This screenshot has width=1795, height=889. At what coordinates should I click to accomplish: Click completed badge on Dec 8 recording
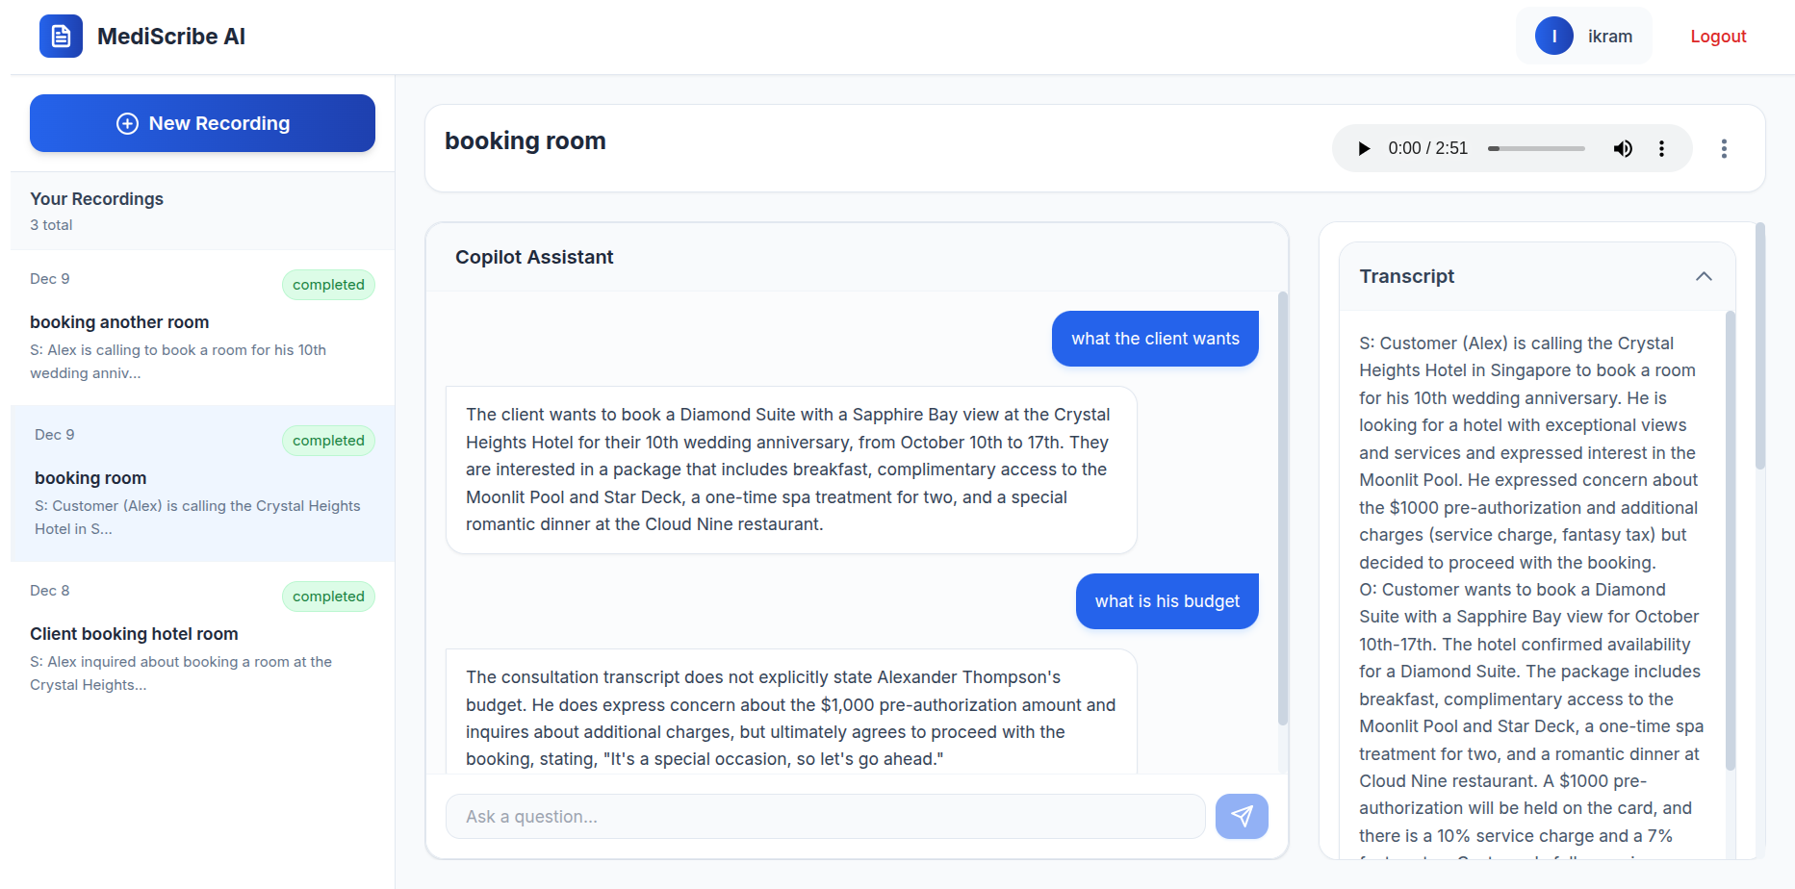click(x=328, y=597)
